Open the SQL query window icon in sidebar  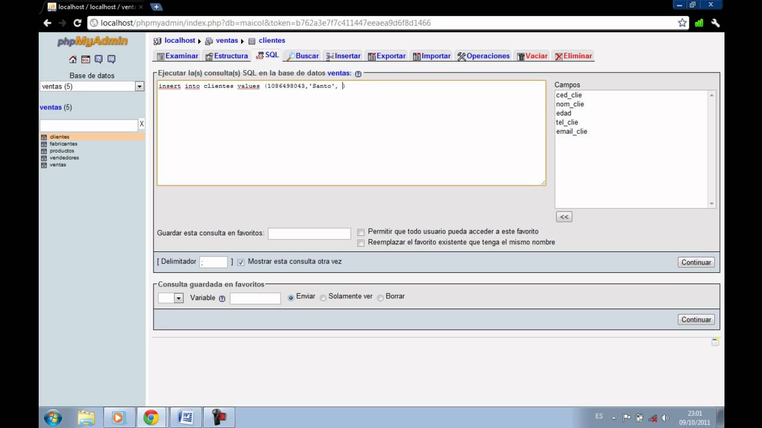click(86, 59)
